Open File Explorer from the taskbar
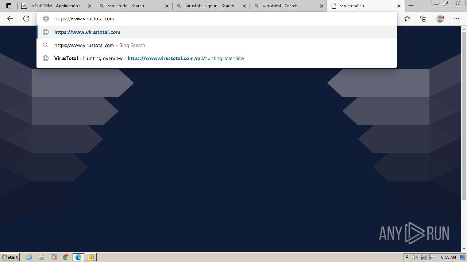Viewport: 467px width, 262px height. [x=41, y=257]
